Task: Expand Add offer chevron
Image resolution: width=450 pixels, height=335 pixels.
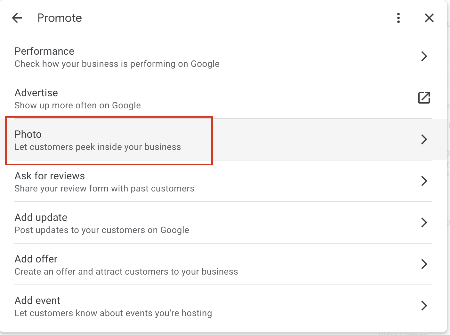Action: pyautogui.click(x=424, y=264)
